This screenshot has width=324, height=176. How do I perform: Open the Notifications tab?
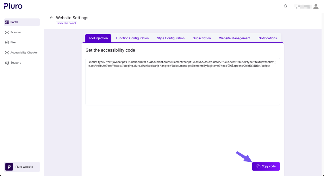click(267, 38)
